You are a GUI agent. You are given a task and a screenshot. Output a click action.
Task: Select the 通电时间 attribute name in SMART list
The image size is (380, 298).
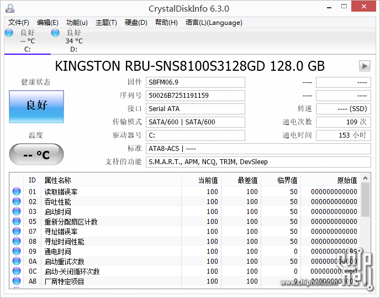pos(57,252)
